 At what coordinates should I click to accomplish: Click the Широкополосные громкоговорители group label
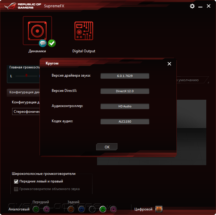44,174
